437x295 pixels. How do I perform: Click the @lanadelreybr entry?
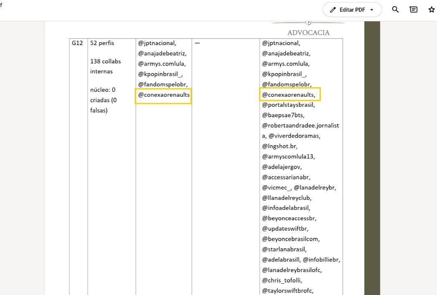pyautogui.click(x=315, y=188)
